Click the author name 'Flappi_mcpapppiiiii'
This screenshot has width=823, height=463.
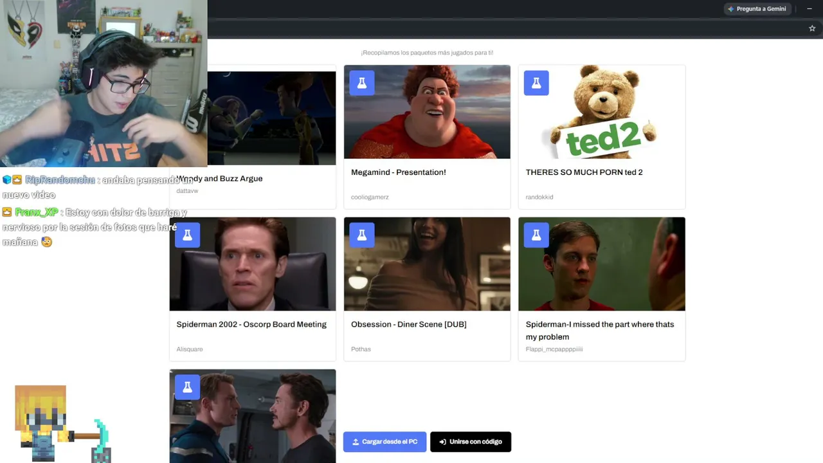554,349
